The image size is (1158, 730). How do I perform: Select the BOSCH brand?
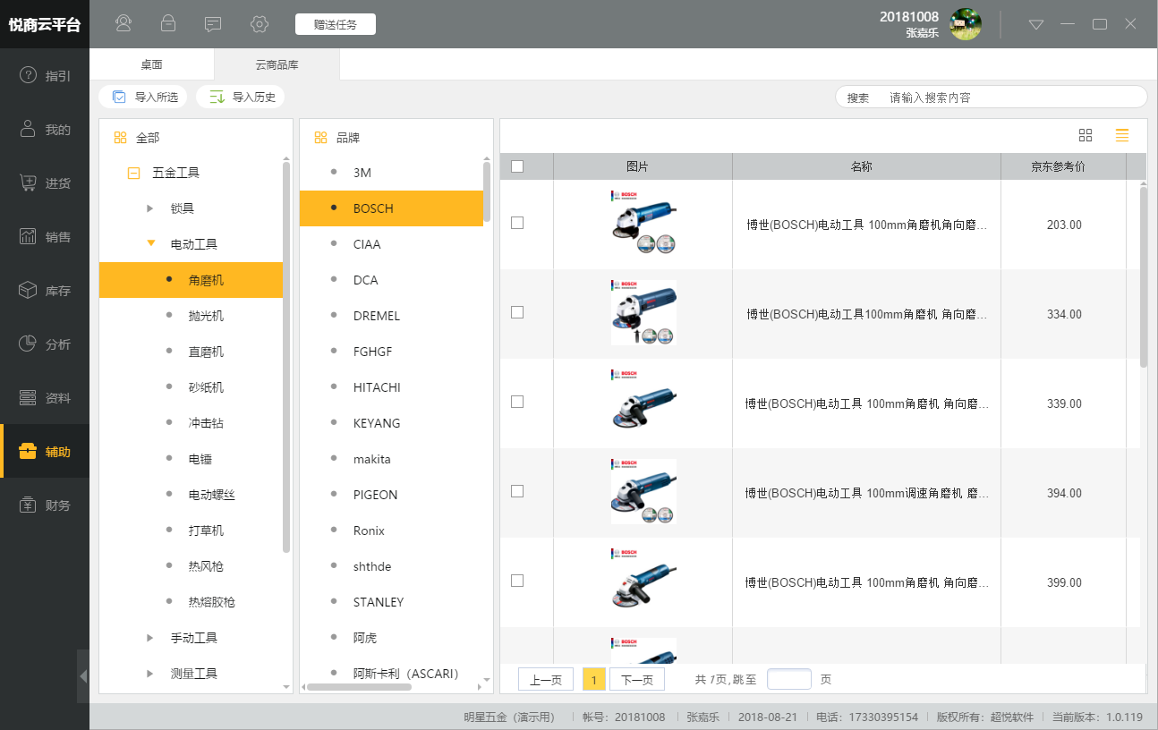tap(391, 208)
